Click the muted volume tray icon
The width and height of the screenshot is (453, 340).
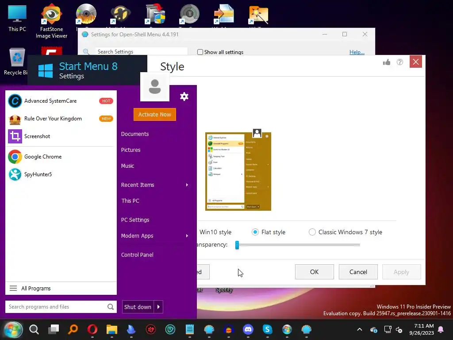(399, 329)
